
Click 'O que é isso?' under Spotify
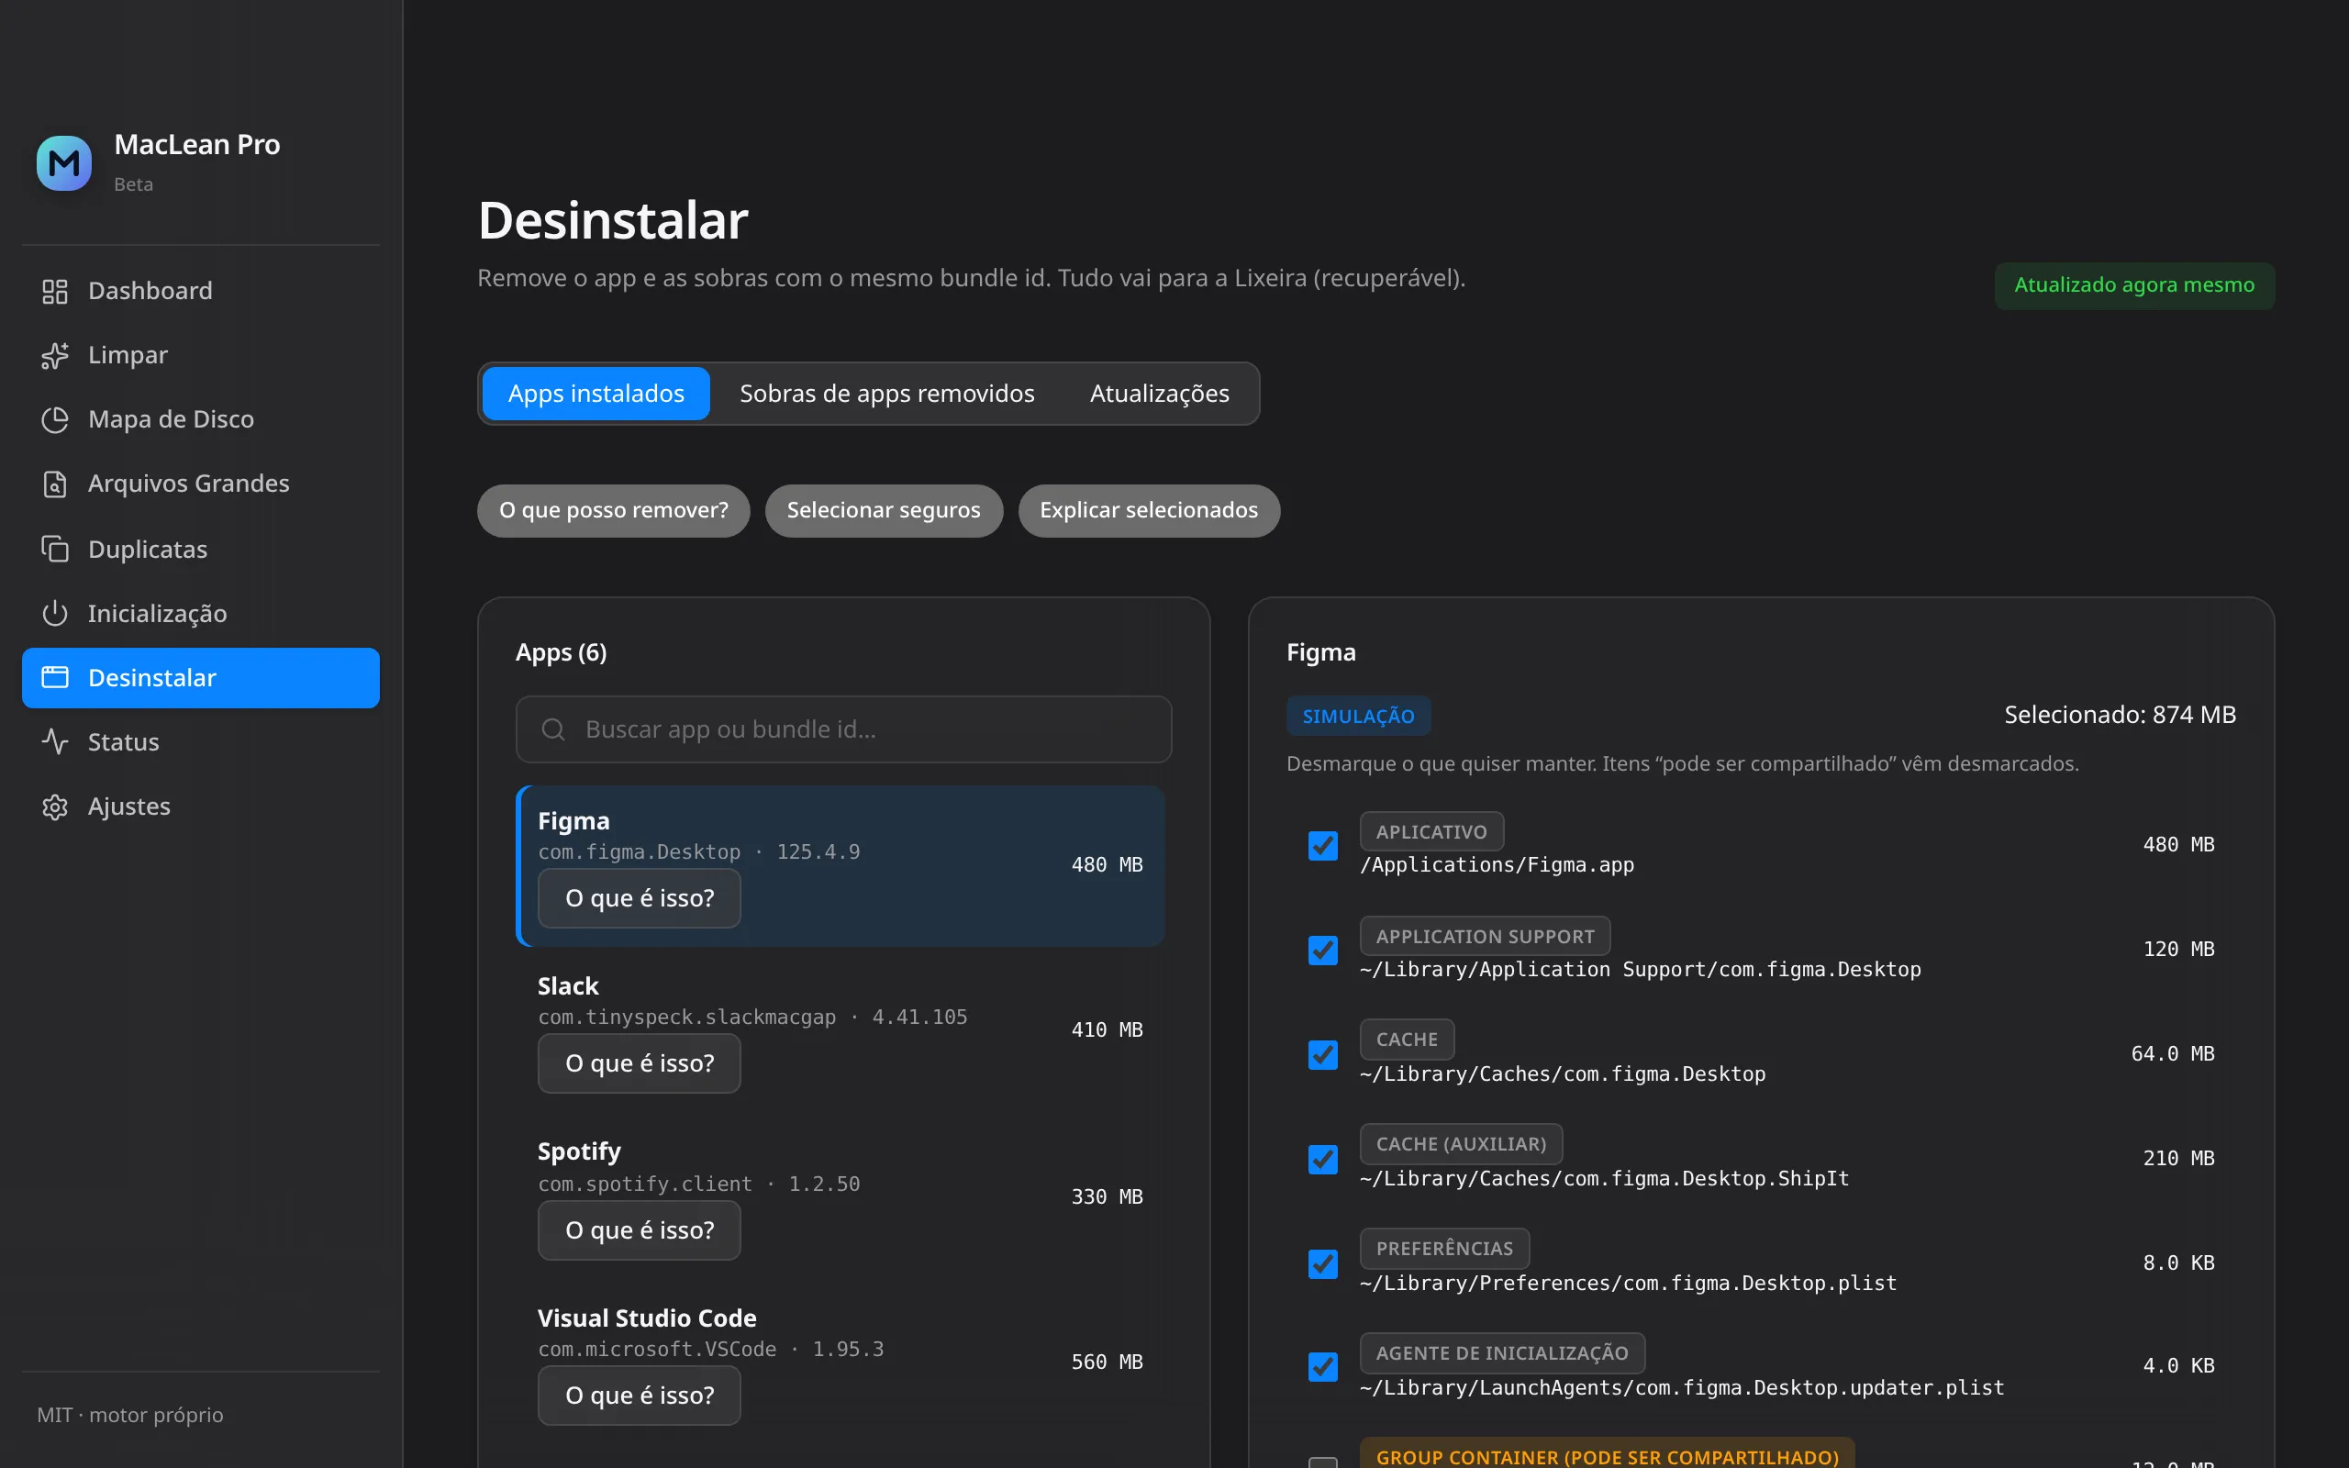coord(640,1230)
